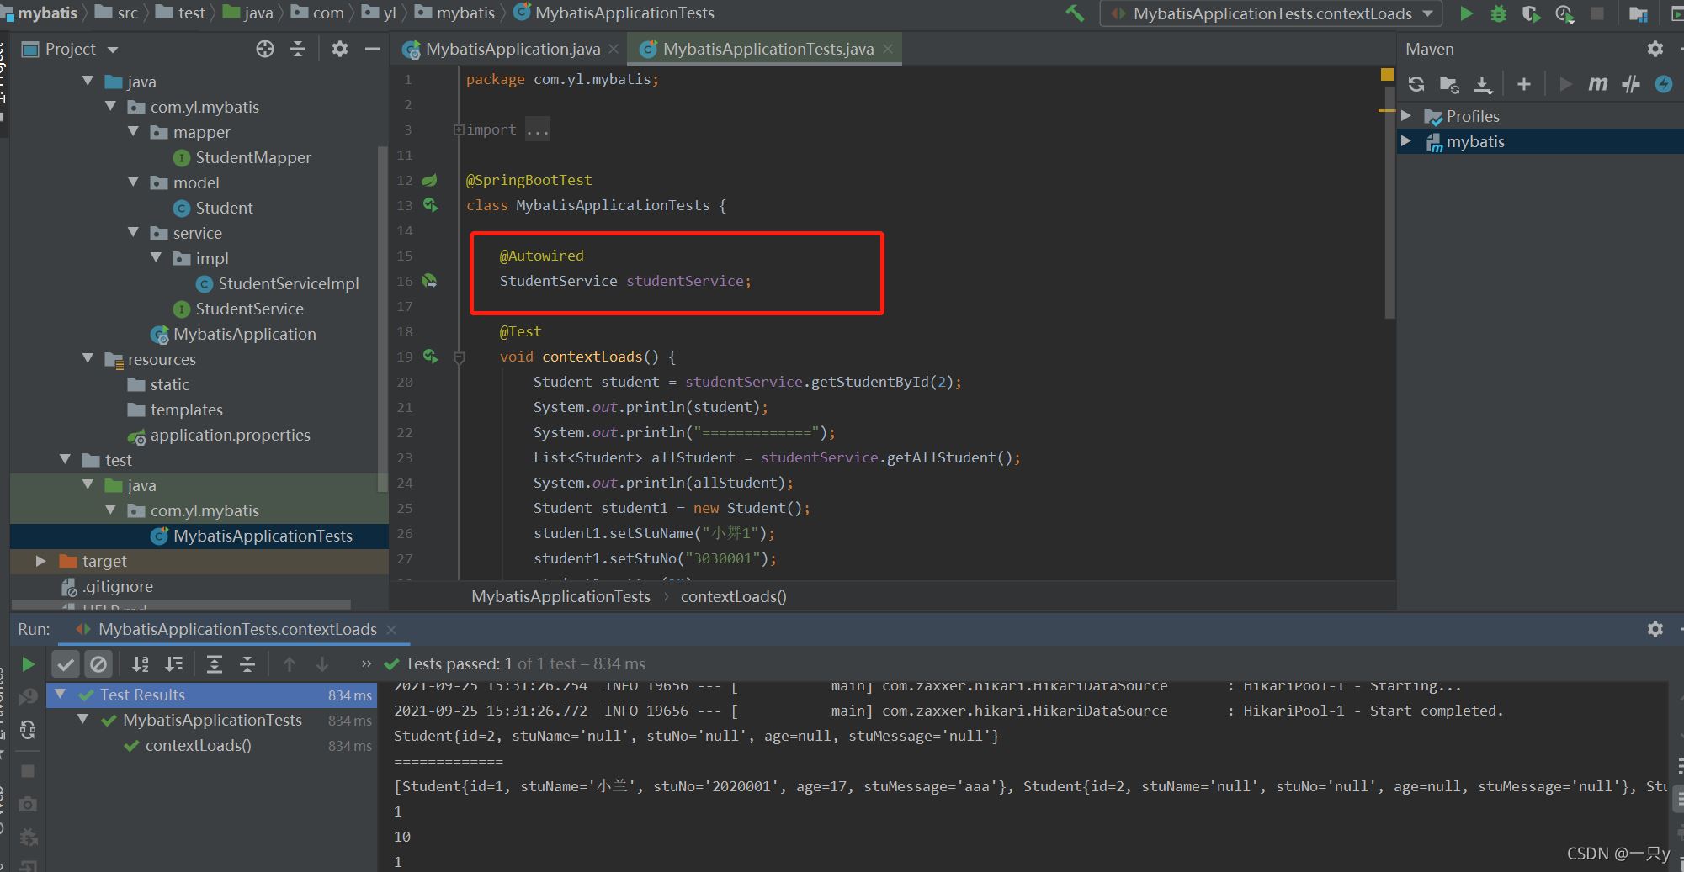The width and height of the screenshot is (1684, 872).
Task: Click Toggle Offline Mode icon in Maven
Action: 1631,84
